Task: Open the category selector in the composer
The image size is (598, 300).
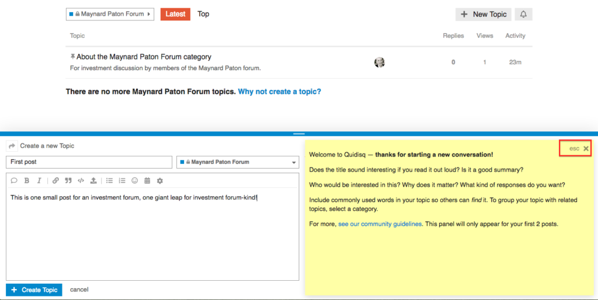Action: pos(238,162)
